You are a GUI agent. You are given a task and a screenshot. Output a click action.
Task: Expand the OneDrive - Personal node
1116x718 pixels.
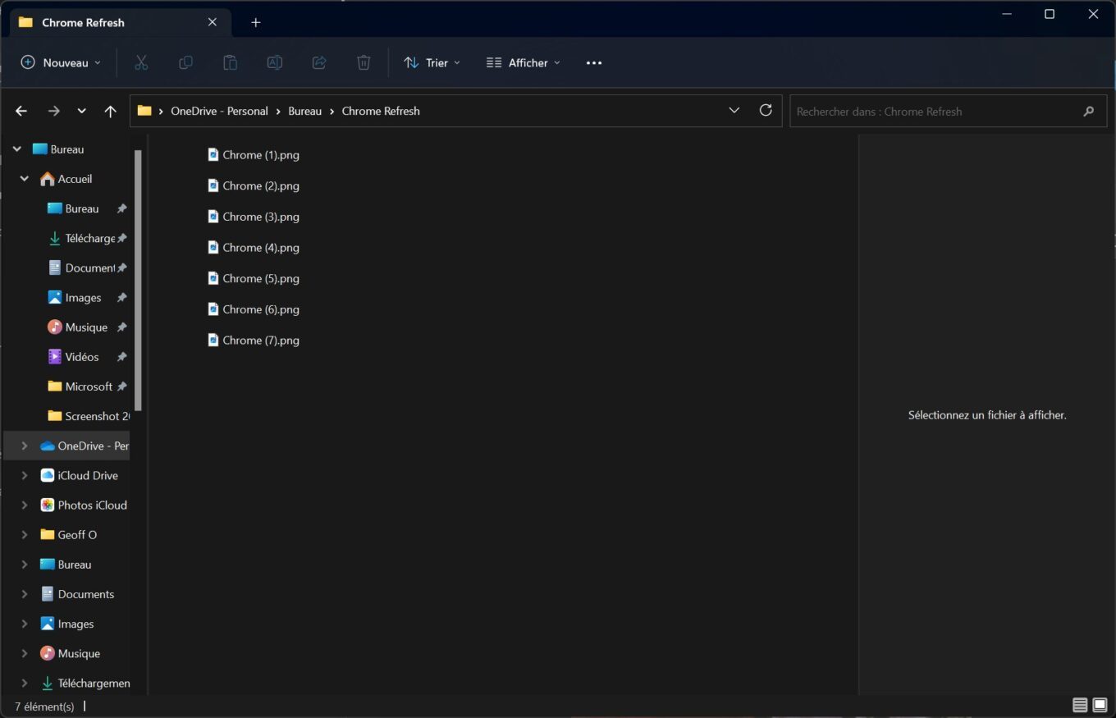click(25, 446)
